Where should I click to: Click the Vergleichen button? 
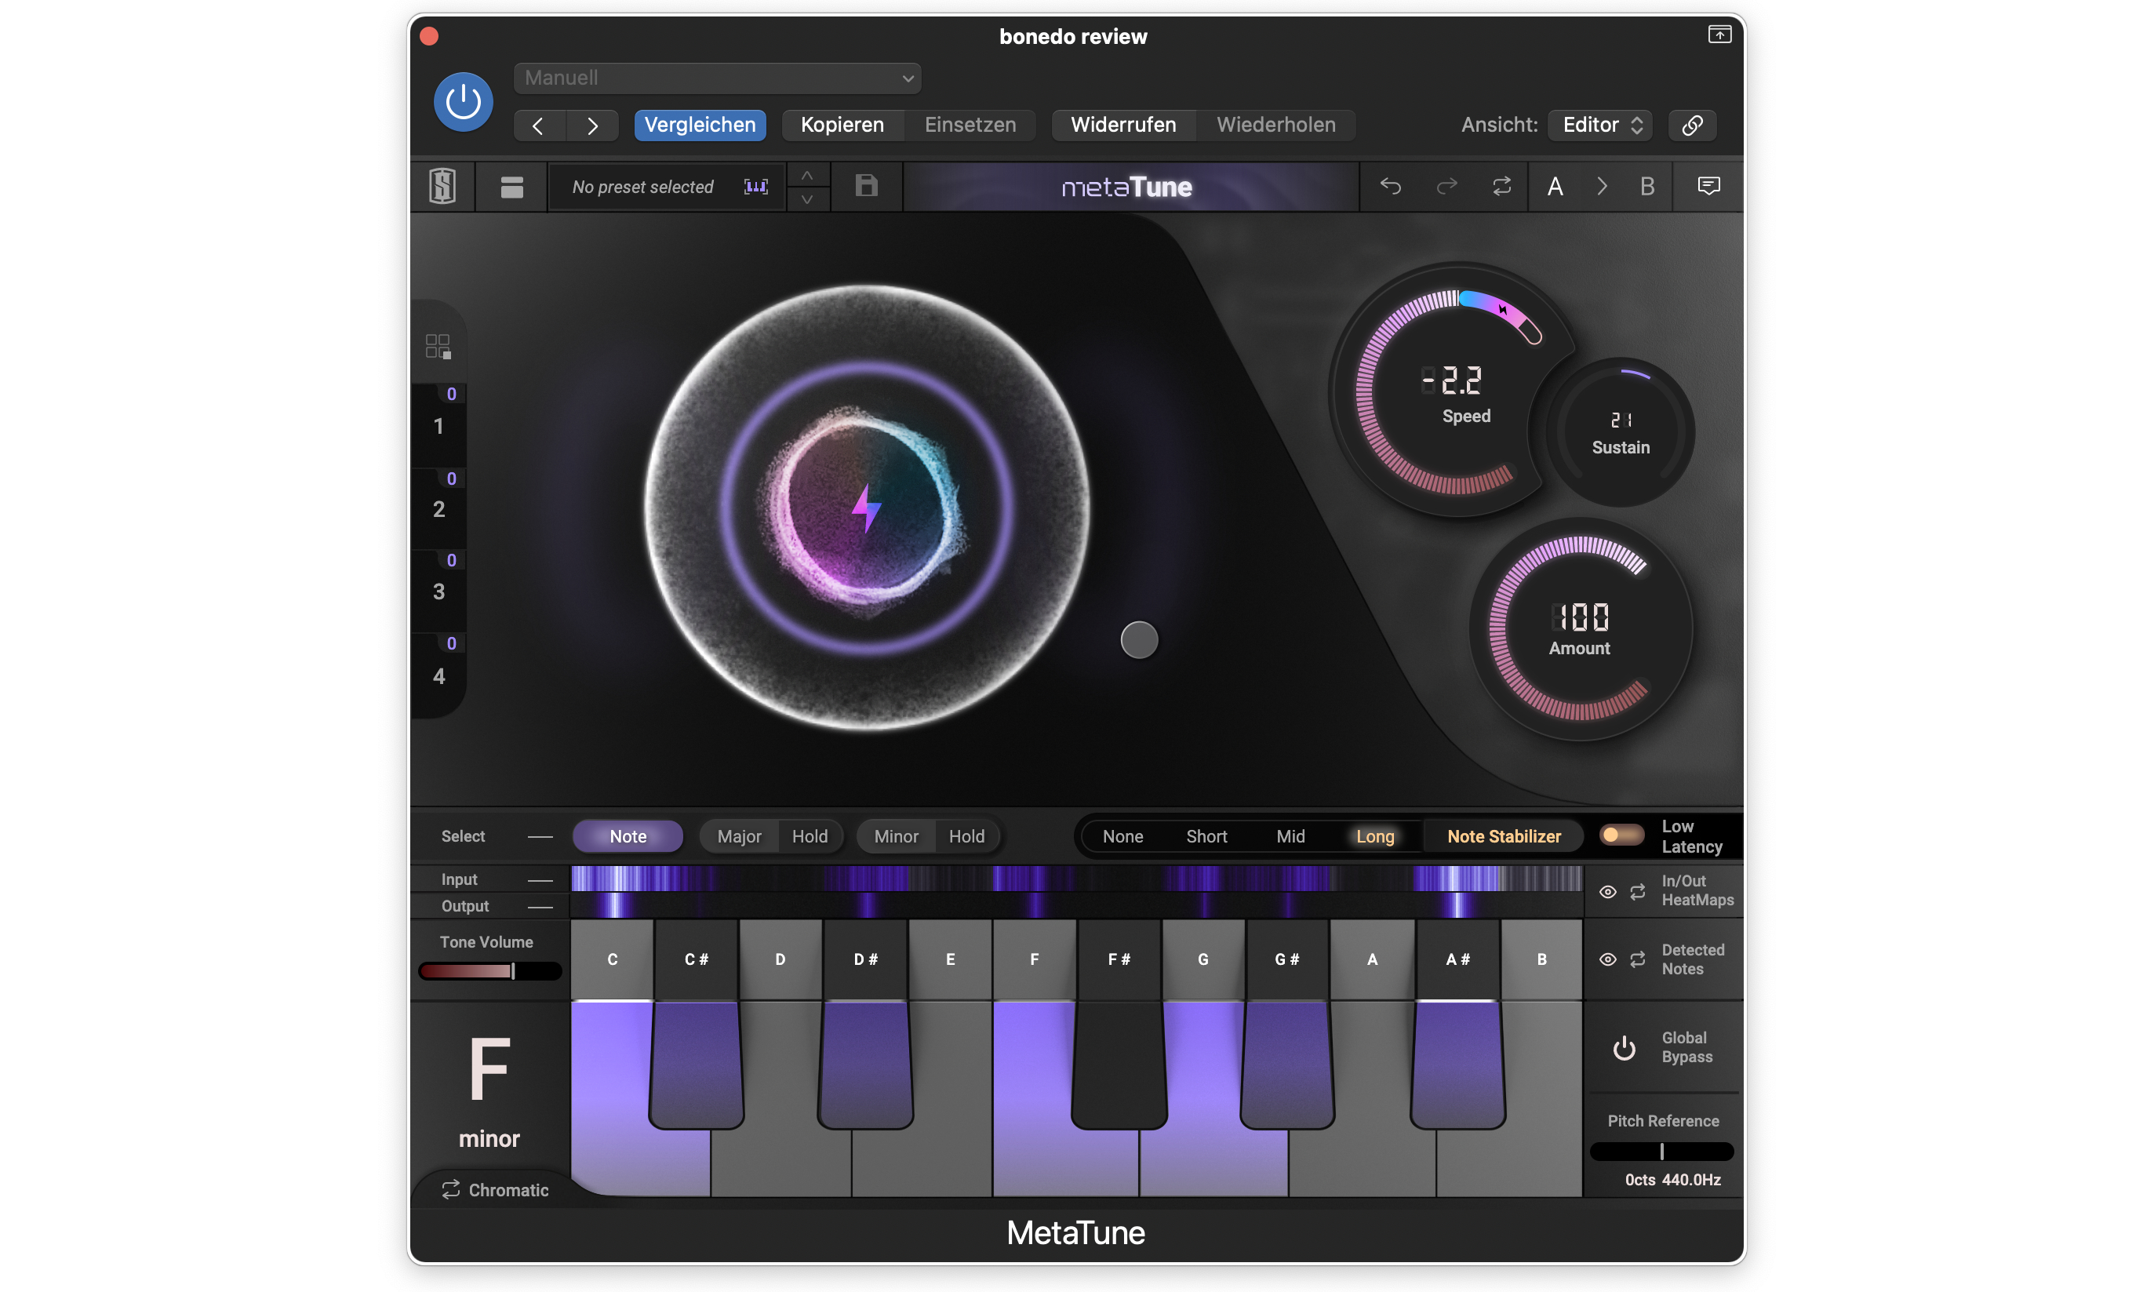point(700,126)
